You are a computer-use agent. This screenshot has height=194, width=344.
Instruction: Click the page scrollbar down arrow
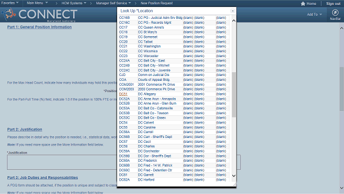point(342,188)
